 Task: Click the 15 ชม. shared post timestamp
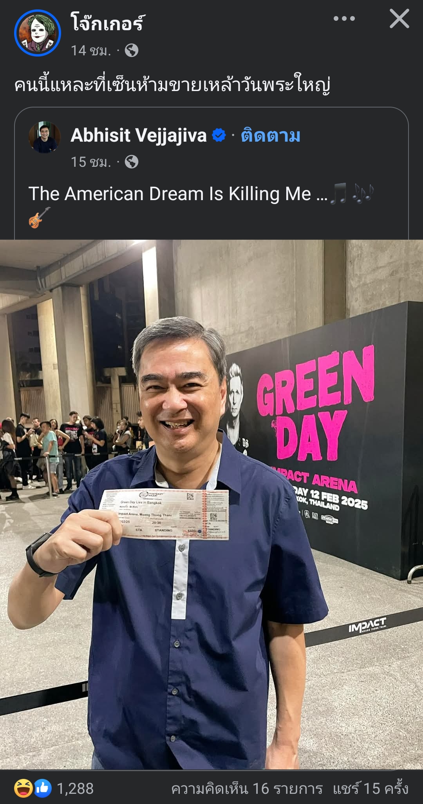(91, 162)
